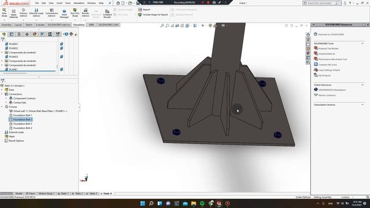
Task: Click 3DEXPERIENCE Marketplace link
Action: click(x=332, y=90)
